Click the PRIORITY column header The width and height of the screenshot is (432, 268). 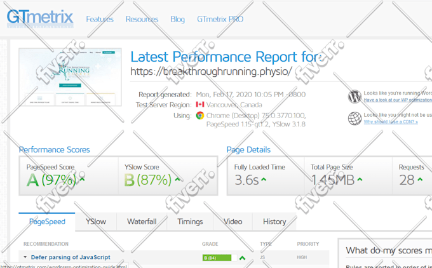308,244
